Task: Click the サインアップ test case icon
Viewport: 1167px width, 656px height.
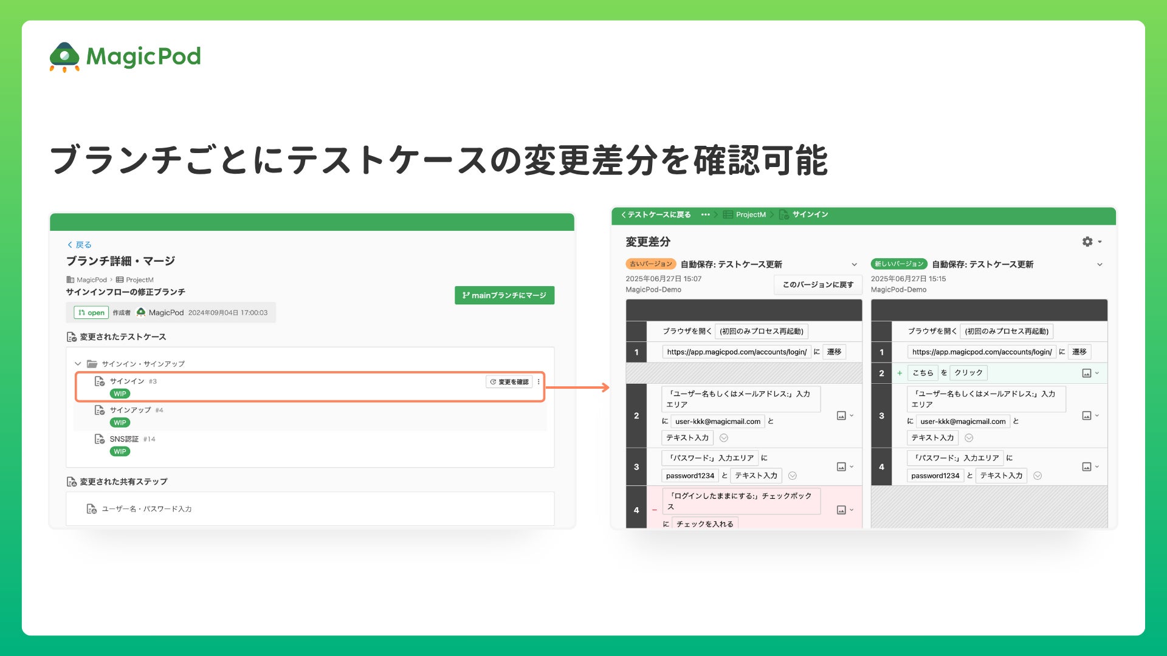Action: 100,410
